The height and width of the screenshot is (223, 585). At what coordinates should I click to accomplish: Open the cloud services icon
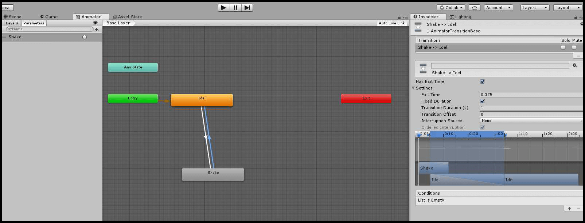click(474, 8)
